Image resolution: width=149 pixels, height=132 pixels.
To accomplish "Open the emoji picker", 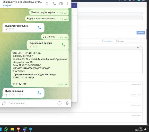I will (59, 103).
